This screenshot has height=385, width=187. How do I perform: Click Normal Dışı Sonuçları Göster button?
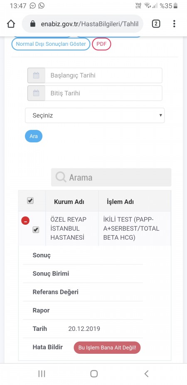coord(51,44)
